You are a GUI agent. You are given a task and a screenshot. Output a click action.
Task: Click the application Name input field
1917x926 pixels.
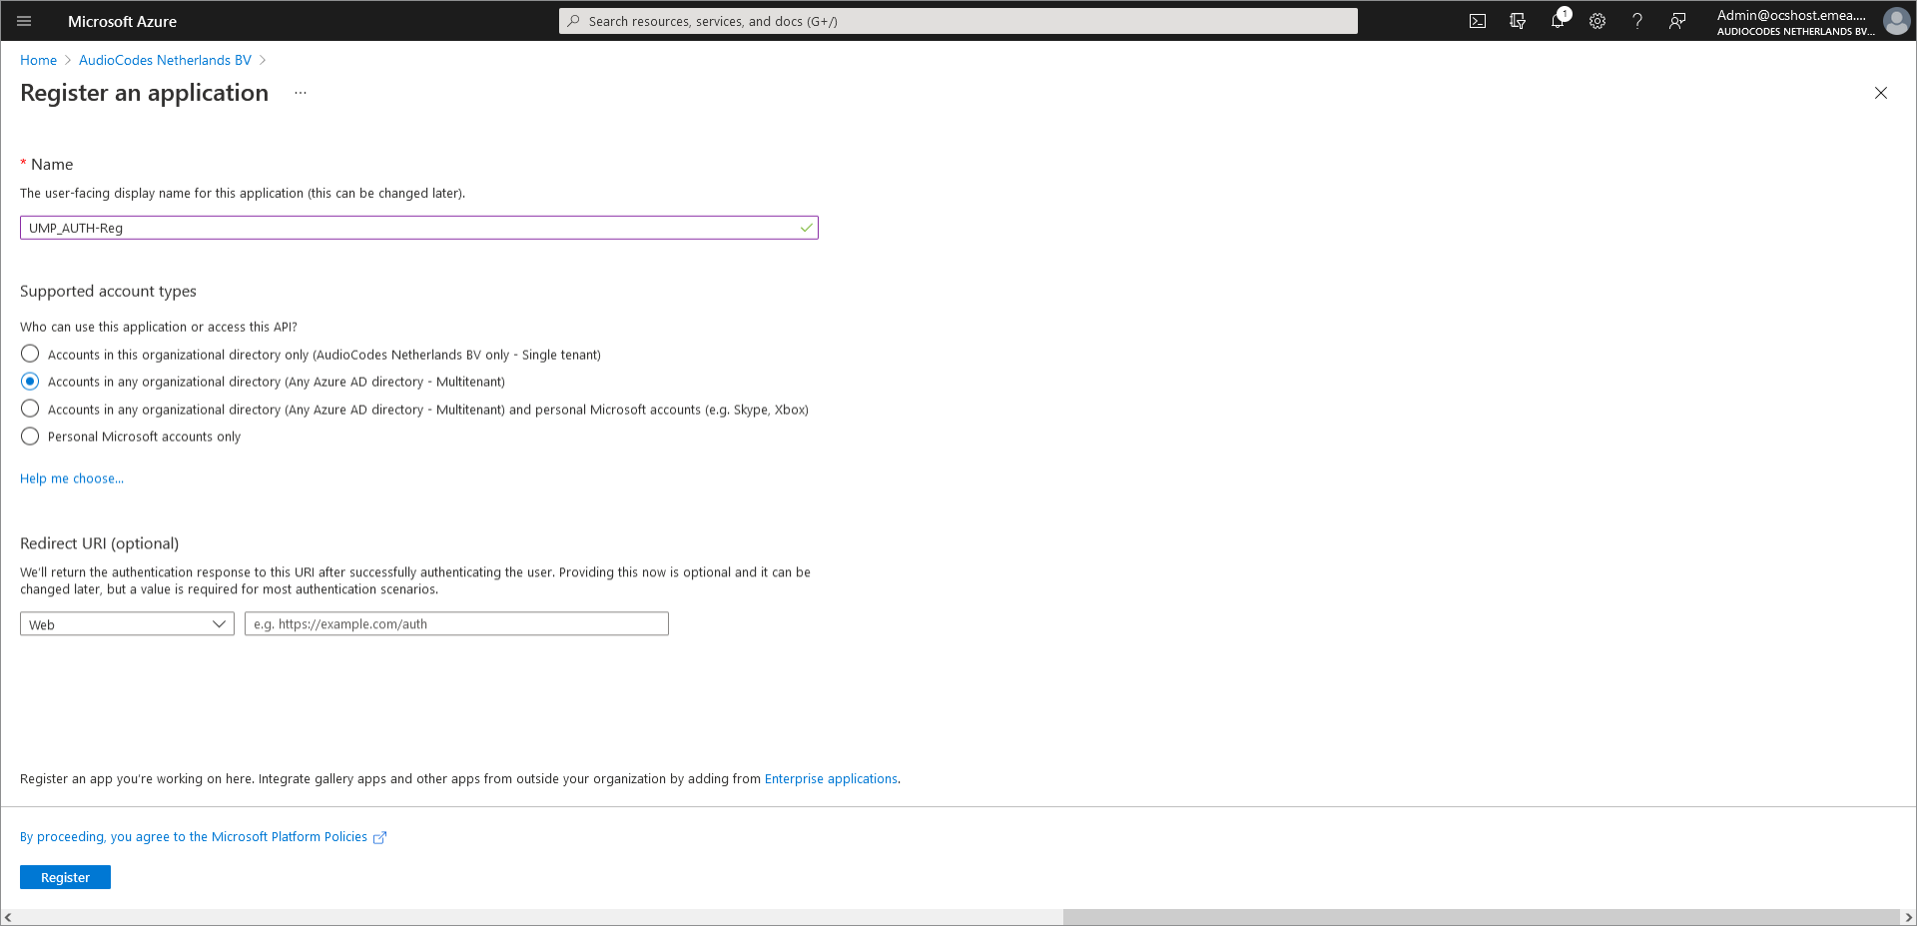[x=419, y=228]
